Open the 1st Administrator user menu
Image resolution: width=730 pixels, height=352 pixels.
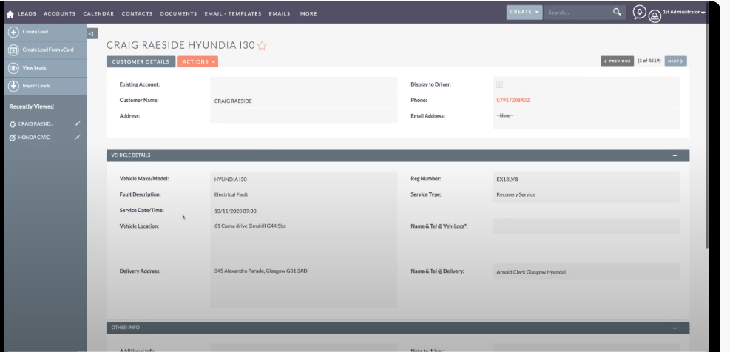click(683, 12)
